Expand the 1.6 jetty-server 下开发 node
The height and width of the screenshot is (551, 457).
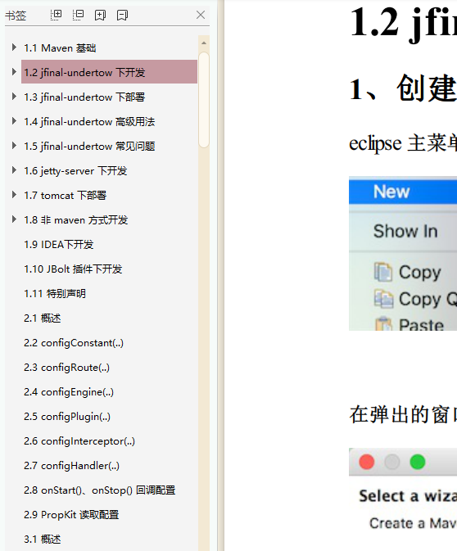point(14,170)
